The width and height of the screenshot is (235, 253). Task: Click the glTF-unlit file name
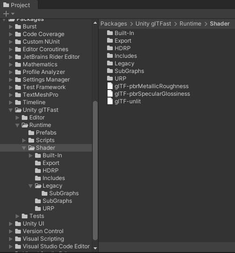(x=127, y=101)
